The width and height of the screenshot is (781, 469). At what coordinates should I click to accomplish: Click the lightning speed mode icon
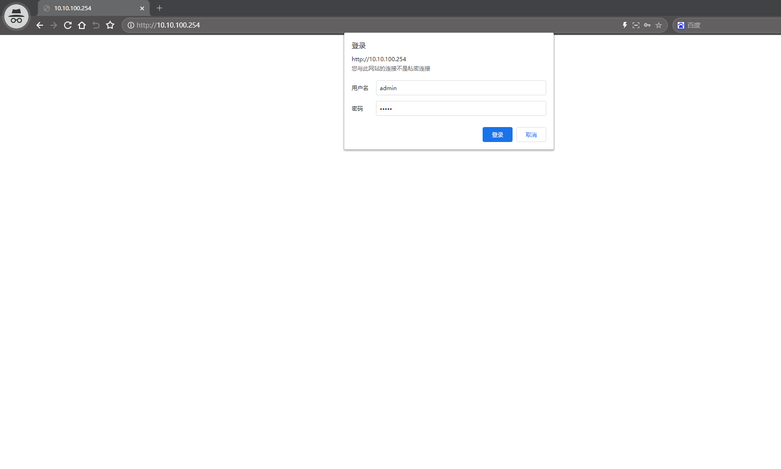tap(625, 25)
